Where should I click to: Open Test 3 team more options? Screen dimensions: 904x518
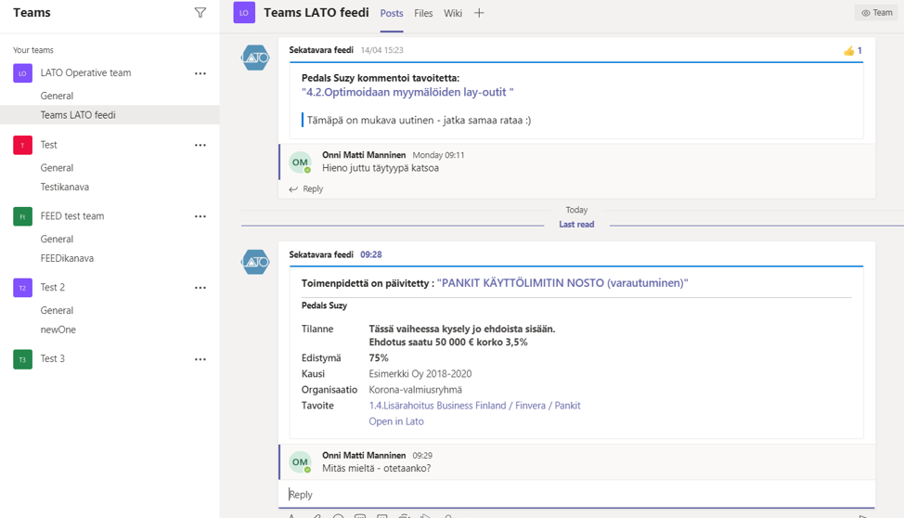[x=200, y=359]
